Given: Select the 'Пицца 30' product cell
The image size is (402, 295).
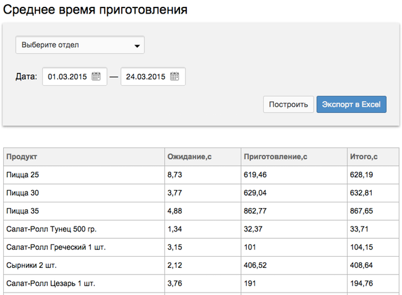Looking at the screenshot, I should click(84, 193).
